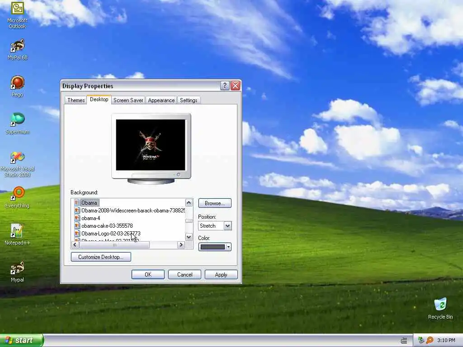
Task: Select Obama-2008-Widescreen-barack-obama background entry
Action: point(133,211)
